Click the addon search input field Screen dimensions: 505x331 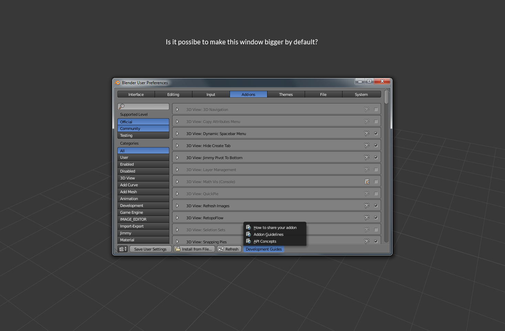[143, 107]
